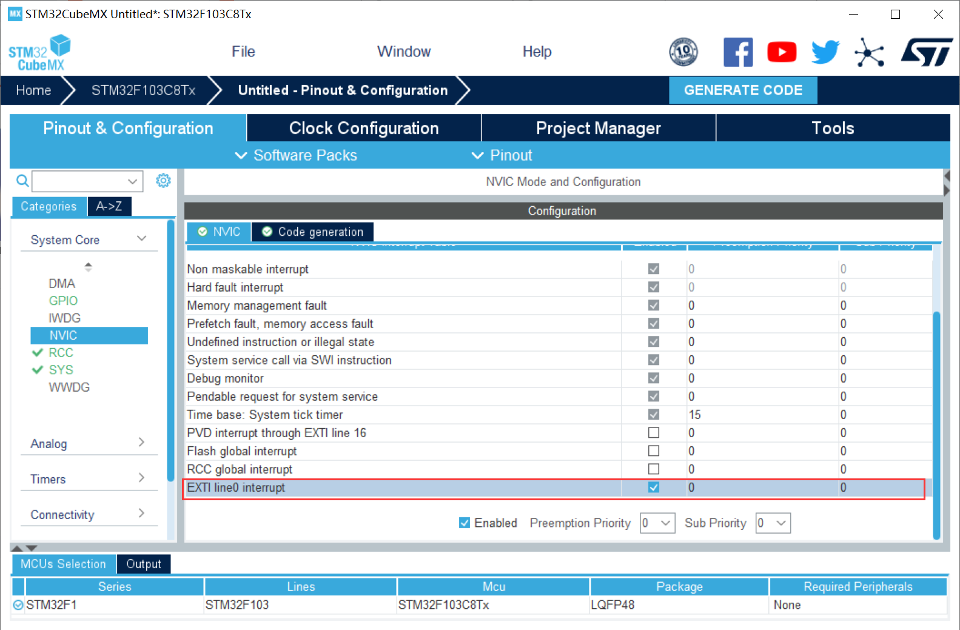This screenshot has height=630, width=960.
Task: Select IWDG in System Core list
Action: pos(64,318)
